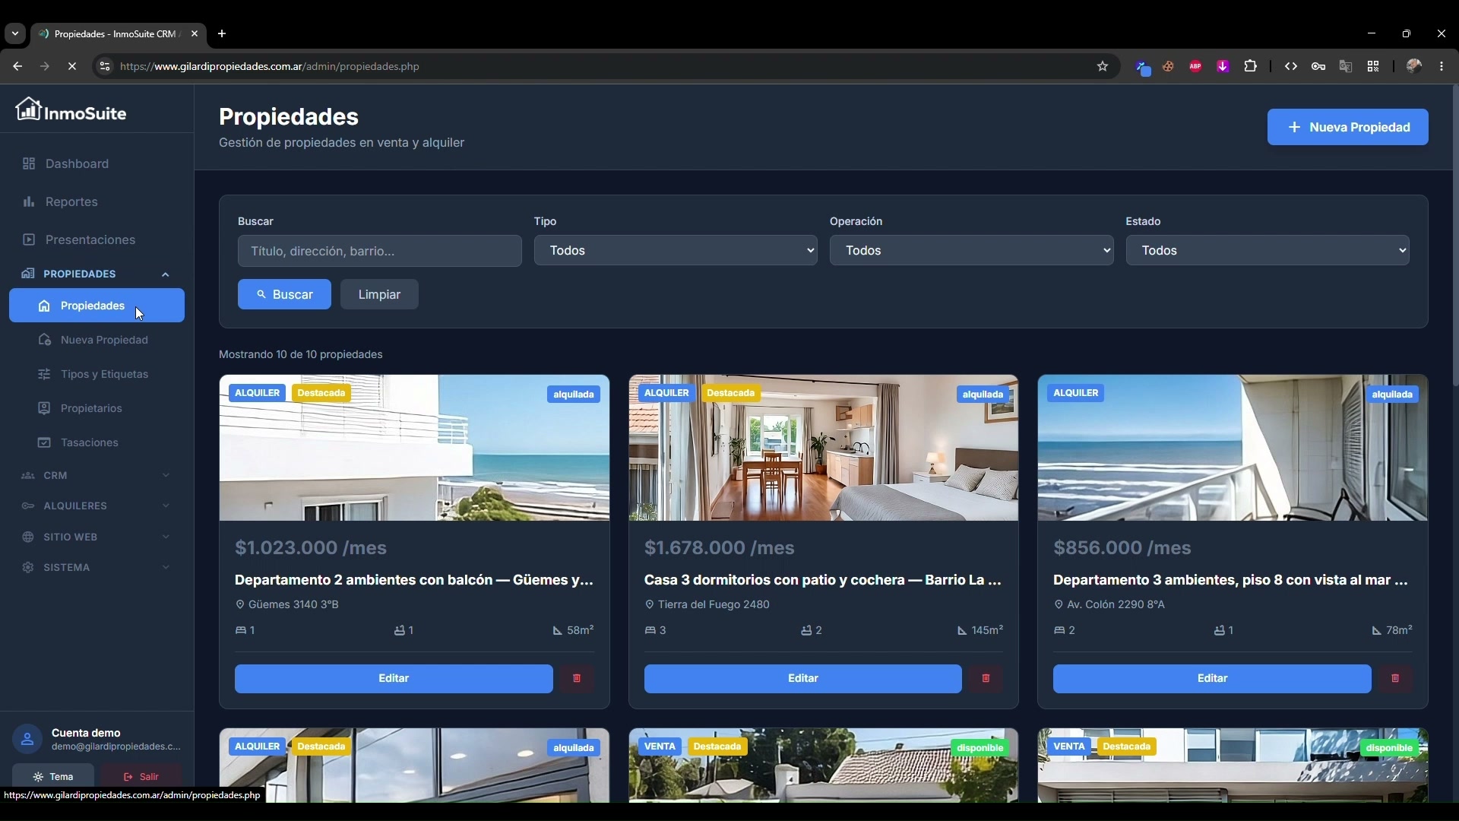Open the Tipo filter dropdown
This screenshot has width=1459, height=821.
pos(676,251)
